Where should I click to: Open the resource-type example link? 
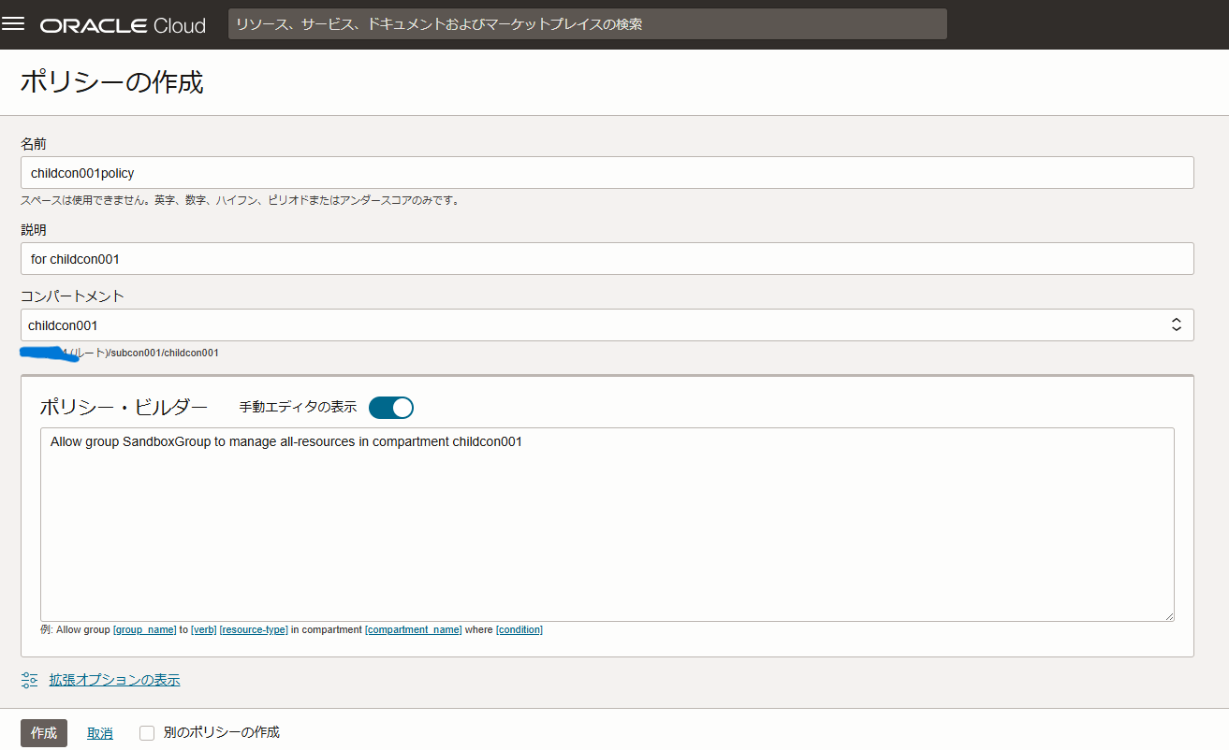254,630
